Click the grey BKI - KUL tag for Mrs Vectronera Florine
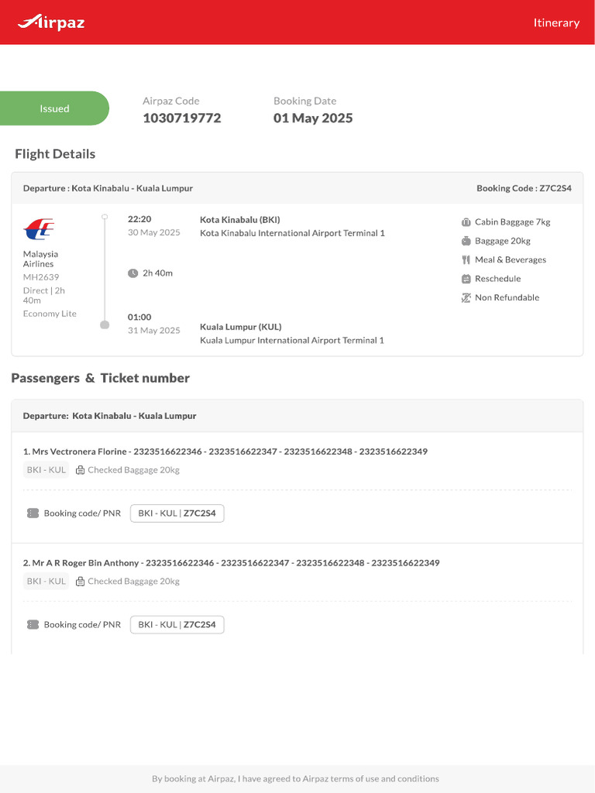This screenshot has width=595, height=793. click(46, 470)
